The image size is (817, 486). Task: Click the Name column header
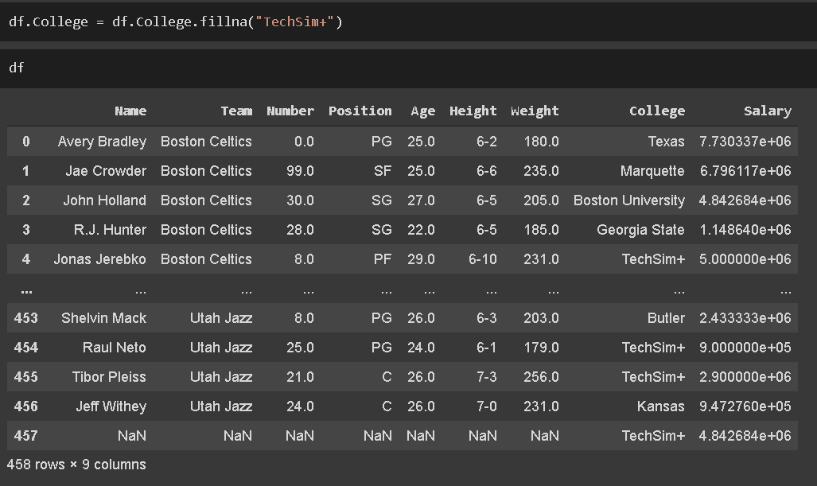130,111
